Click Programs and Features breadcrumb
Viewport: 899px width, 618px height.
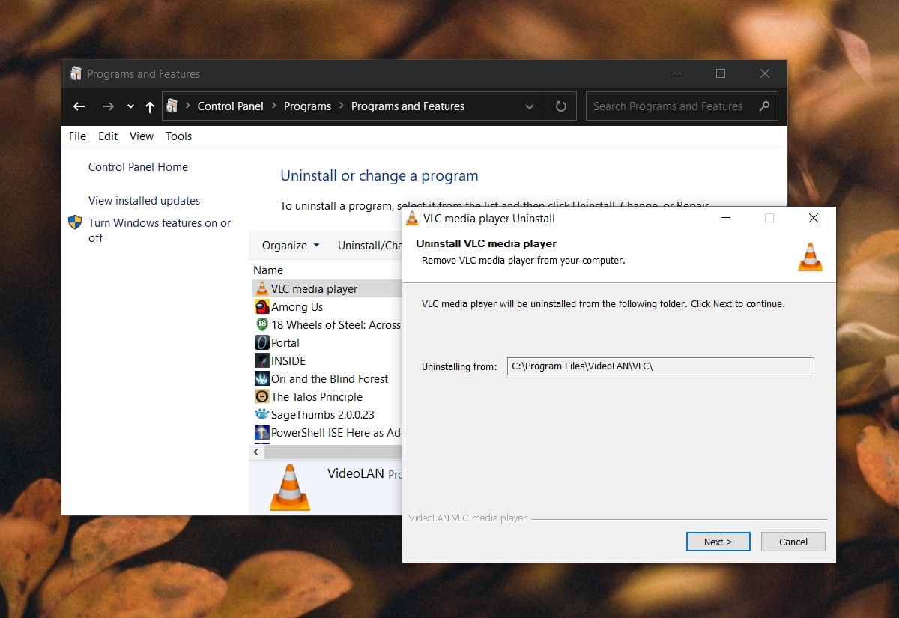[408, 106]
